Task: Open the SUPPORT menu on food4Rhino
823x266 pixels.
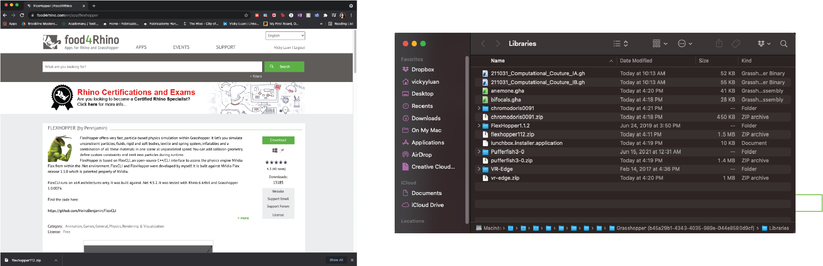Action: [x=225, y=47]
